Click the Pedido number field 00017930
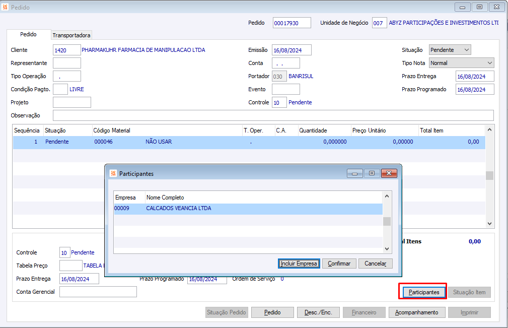This screenshot has height=328, width=508. pos(292,23)
